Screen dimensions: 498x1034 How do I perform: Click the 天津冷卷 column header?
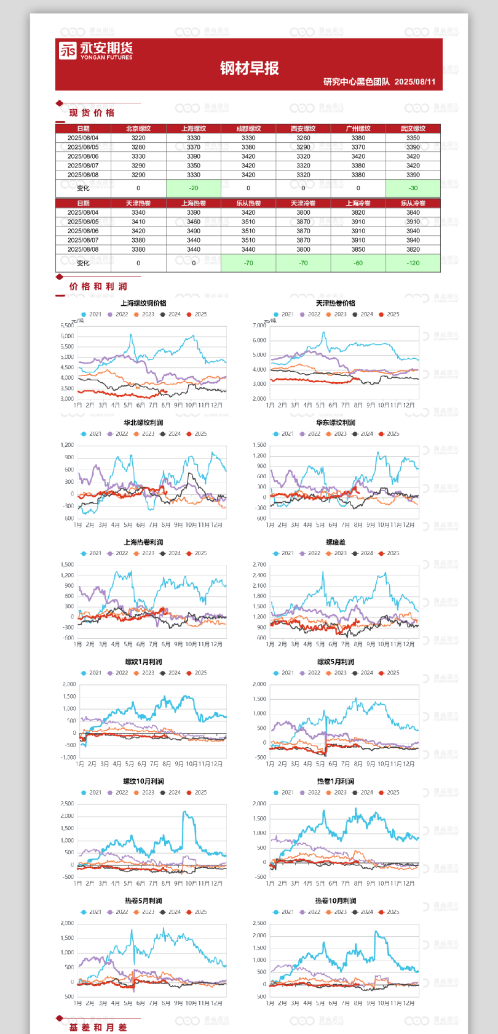[303, 203]
